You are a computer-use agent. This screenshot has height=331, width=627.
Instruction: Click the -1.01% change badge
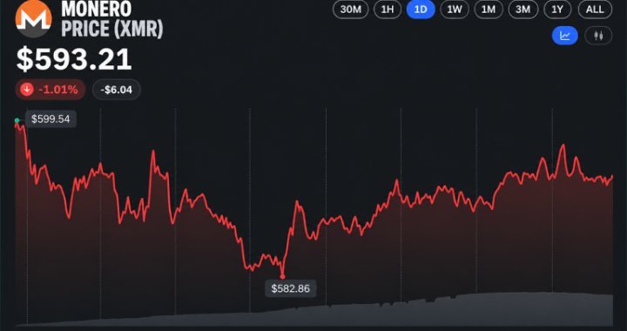(51, 90)
